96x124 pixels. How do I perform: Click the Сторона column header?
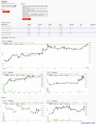[x=40, y=25]
